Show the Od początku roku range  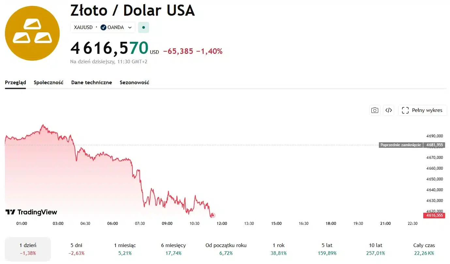coord(226,249)
